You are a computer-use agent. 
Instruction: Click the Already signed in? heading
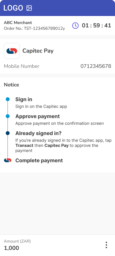click(38, 133)
